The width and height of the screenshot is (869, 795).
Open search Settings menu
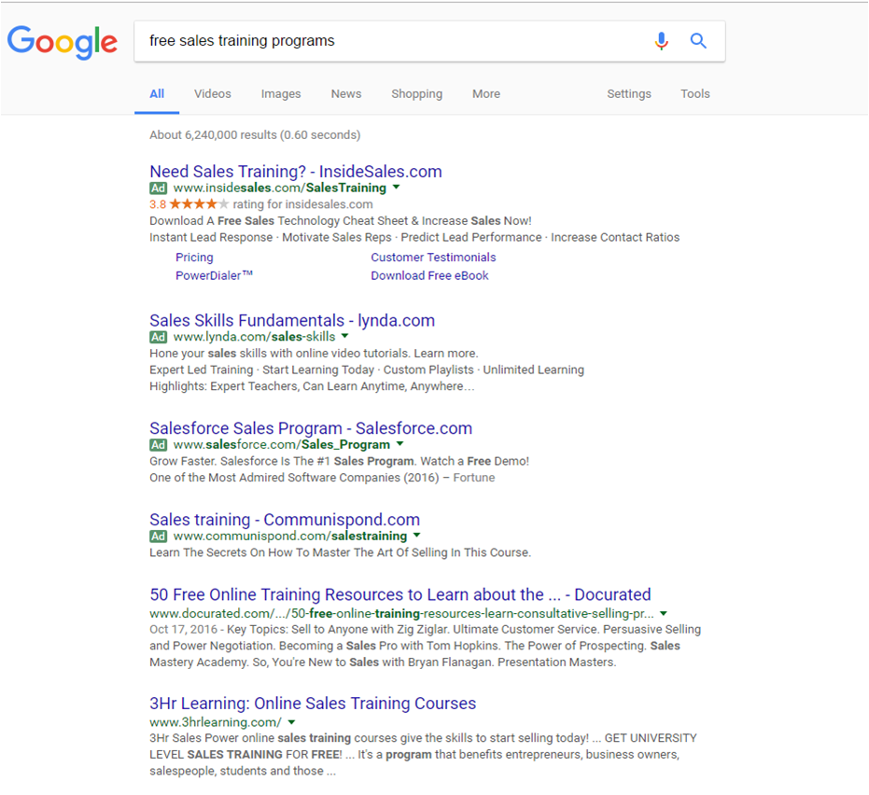point(628,94)
